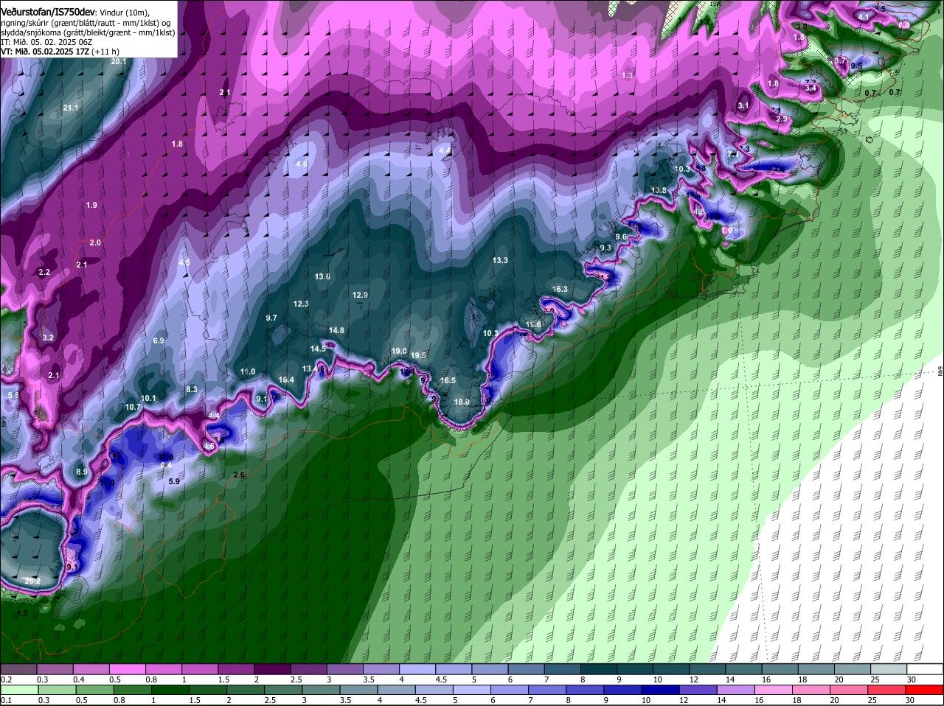Click the 1.5 value on the map

pyautogui.click(x=22, y=613)
